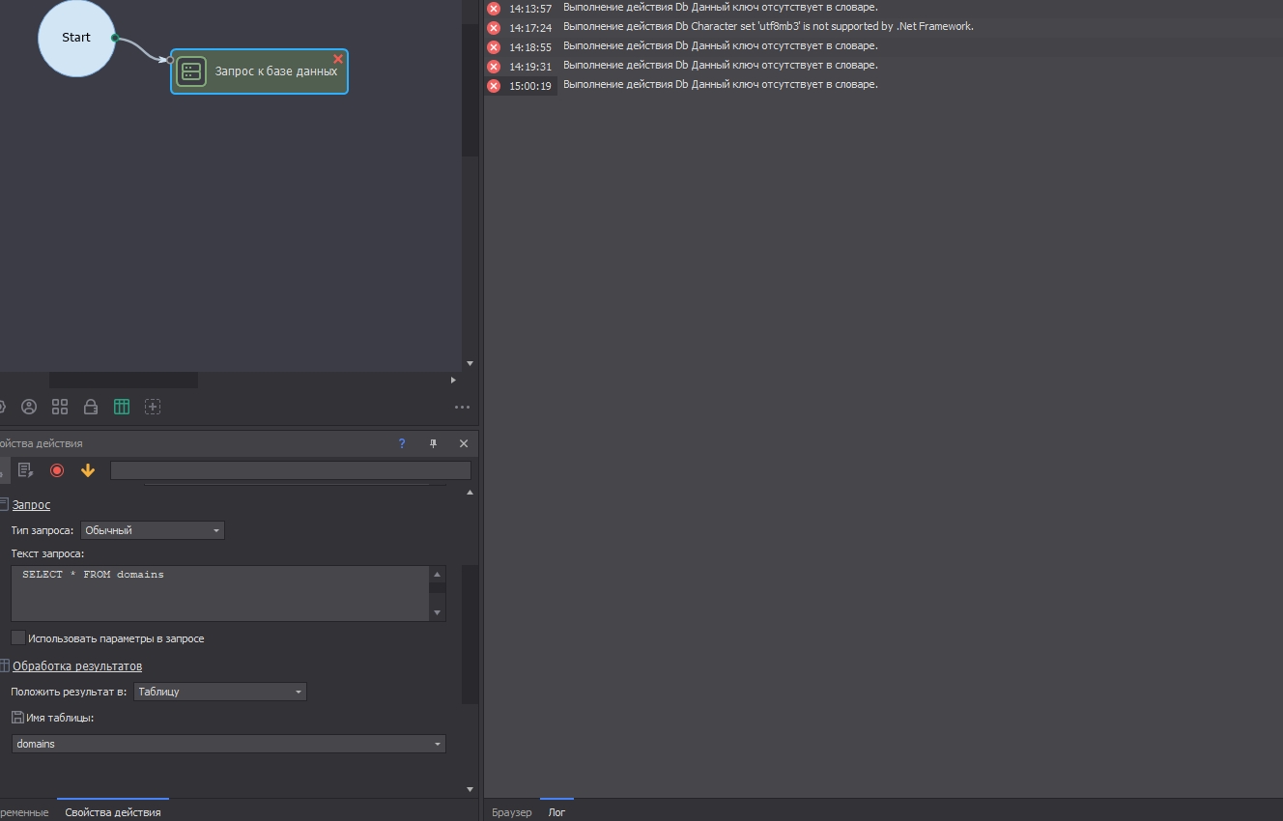Open help via blue question mark
The image size is (1283, 821).
[x=402, y=443]
